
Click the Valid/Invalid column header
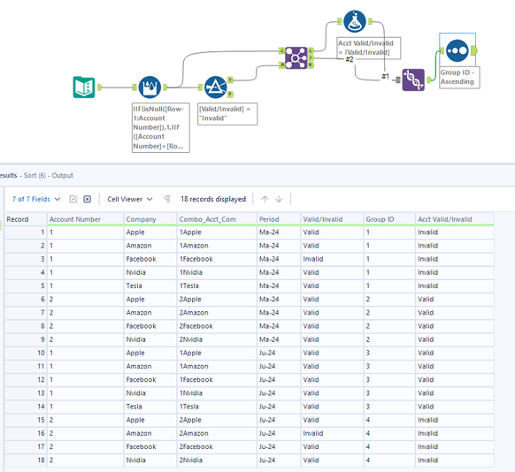(332, 219)
